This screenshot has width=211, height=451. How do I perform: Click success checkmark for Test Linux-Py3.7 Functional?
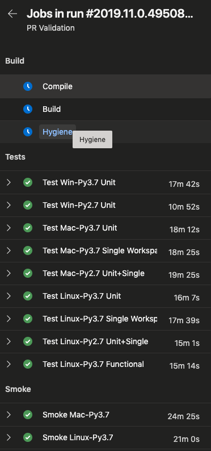pyautogui.click(x=28, y=364)
